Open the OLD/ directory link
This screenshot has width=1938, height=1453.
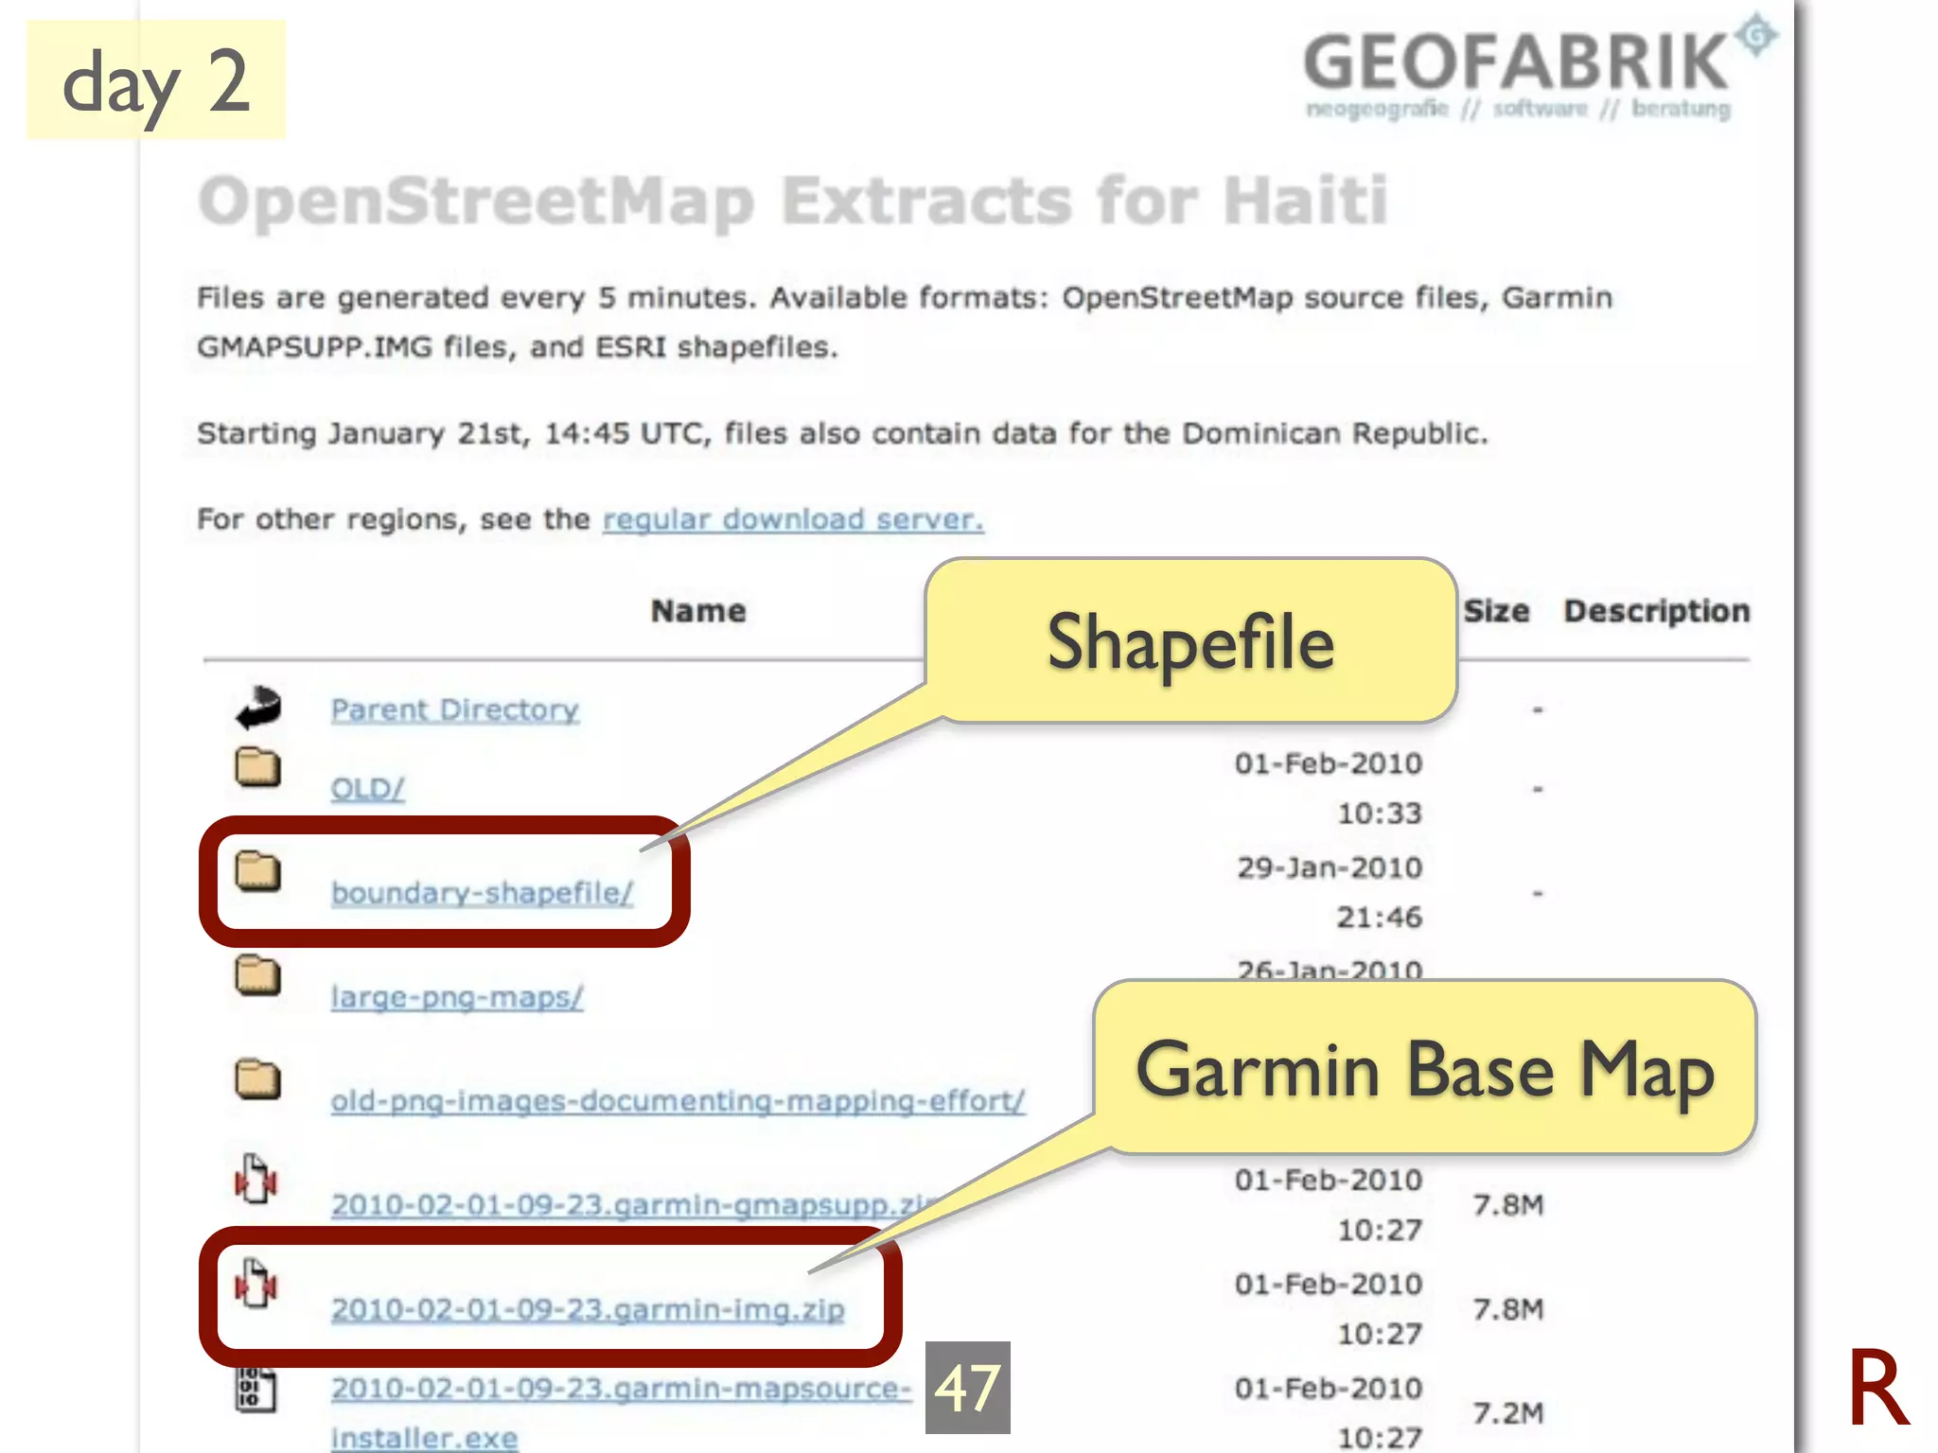[x=367, y=788]
